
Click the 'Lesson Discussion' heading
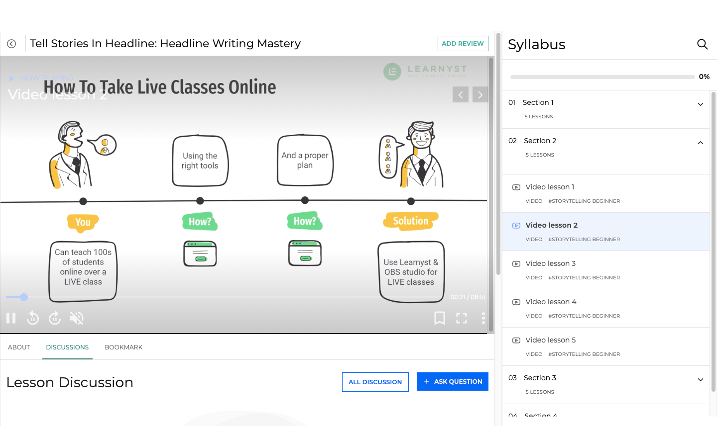tap(70, 382)
